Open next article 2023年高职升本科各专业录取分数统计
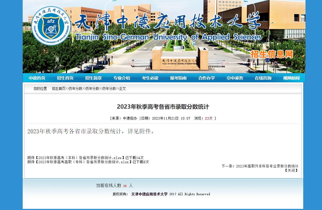Screen dimensions: 322x210 click(267, 166)
